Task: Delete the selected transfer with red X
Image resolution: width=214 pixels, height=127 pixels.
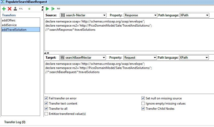Action: tap(10, 9)
